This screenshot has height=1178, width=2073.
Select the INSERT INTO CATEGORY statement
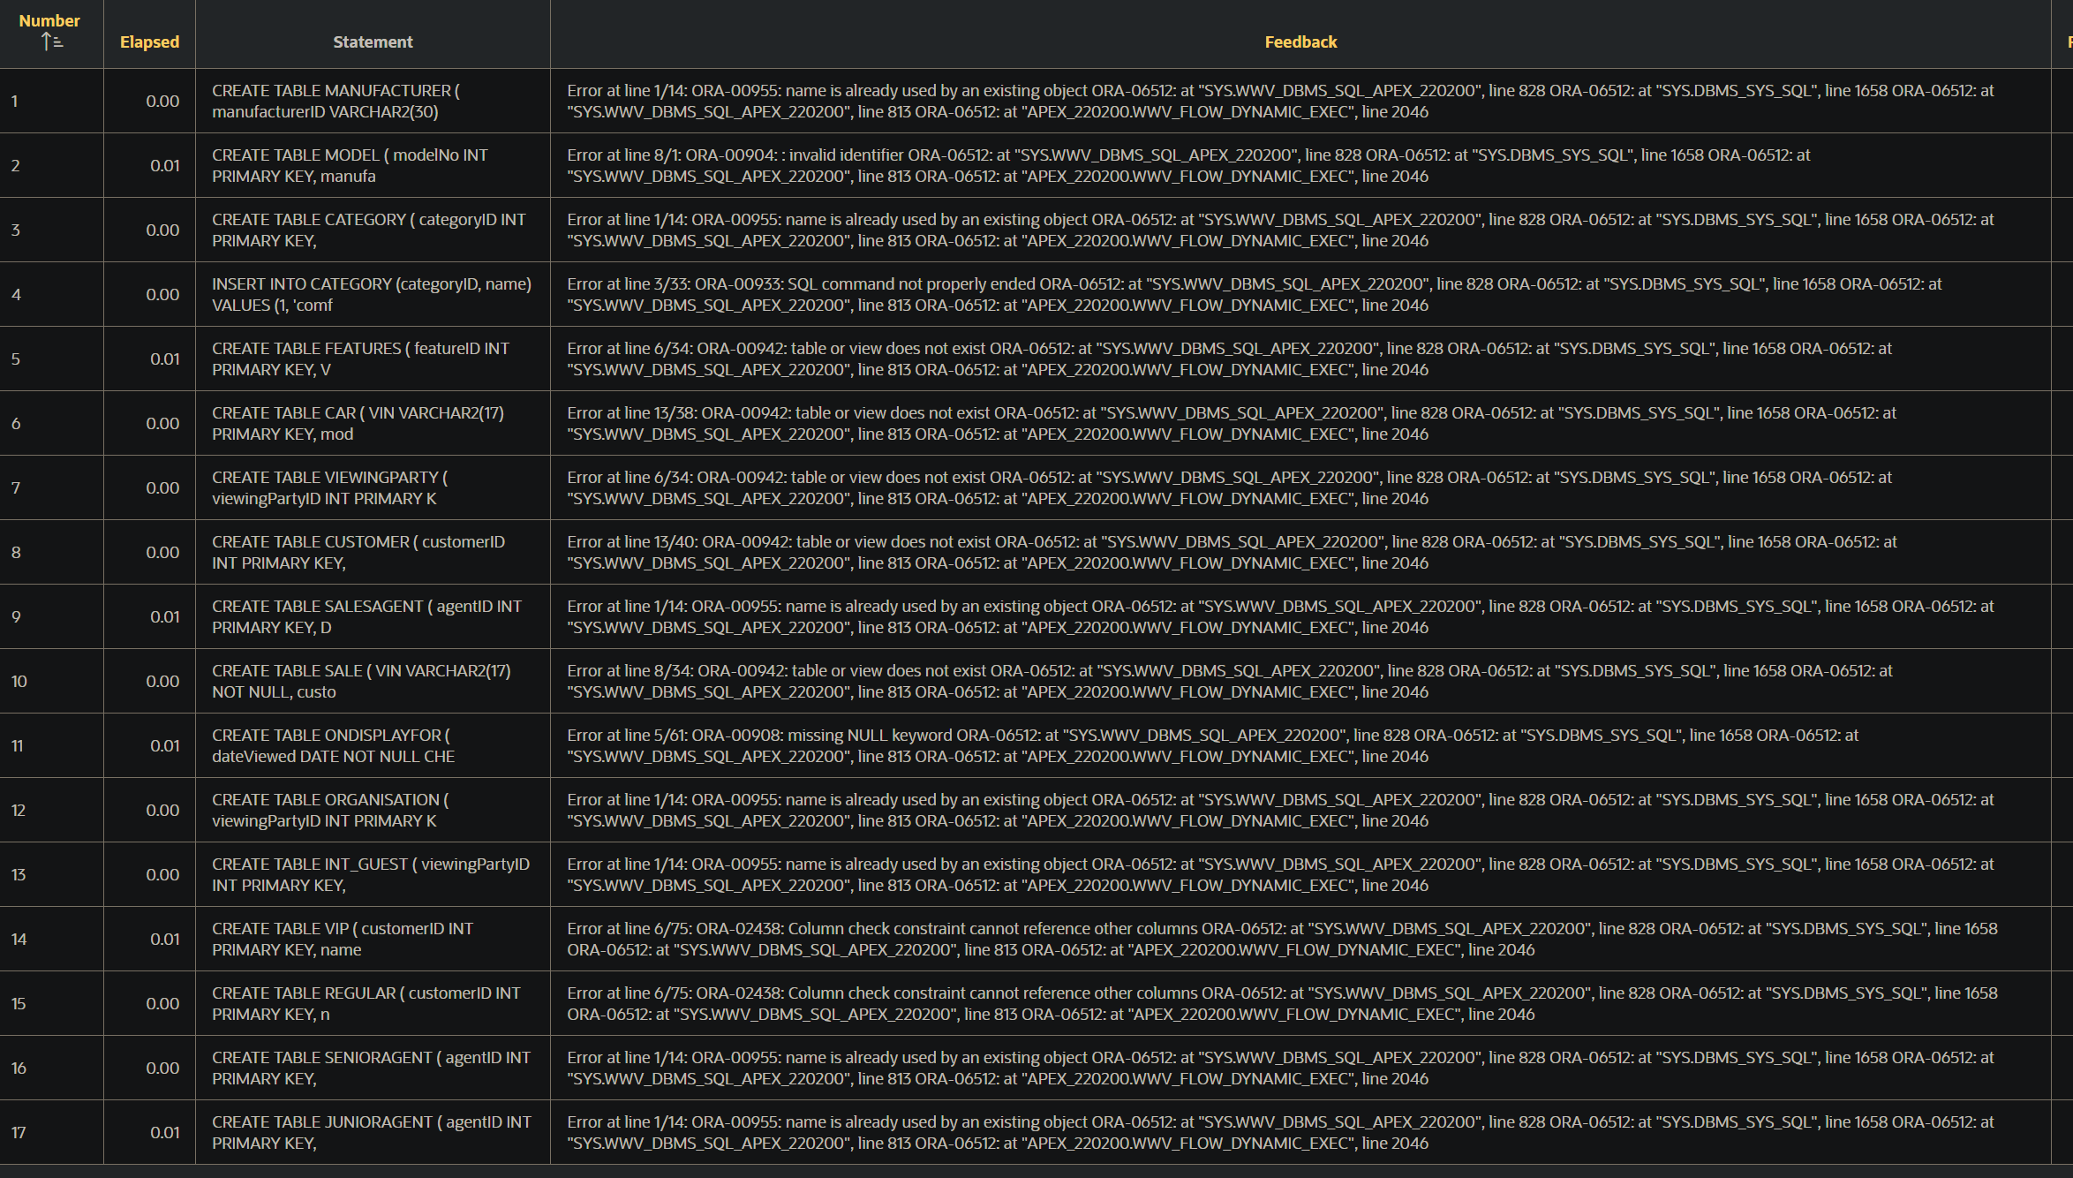click(373, 294)
